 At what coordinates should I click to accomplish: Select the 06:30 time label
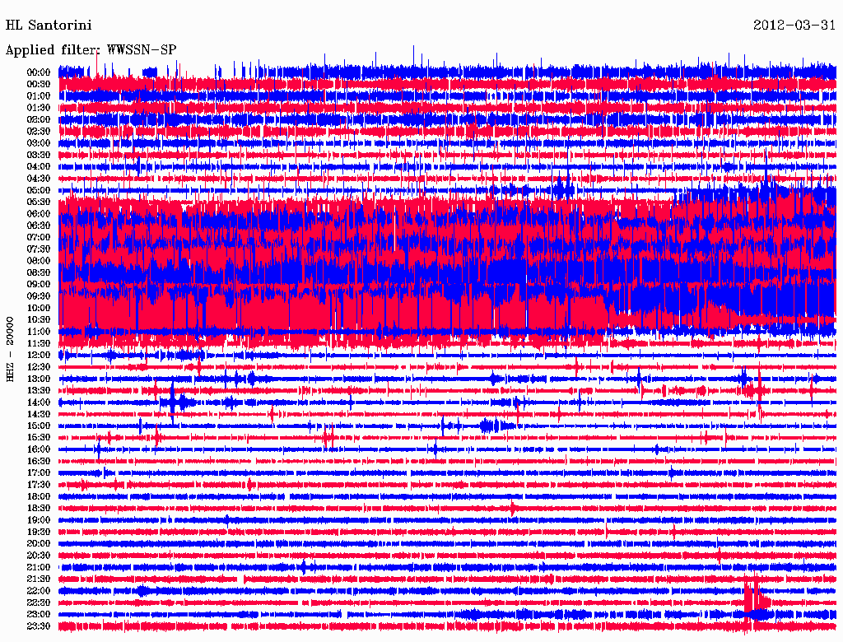39,226
